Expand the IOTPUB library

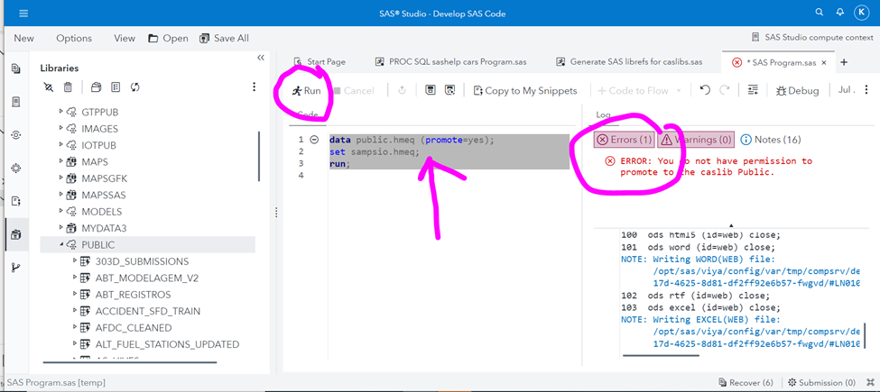(60, 144)
